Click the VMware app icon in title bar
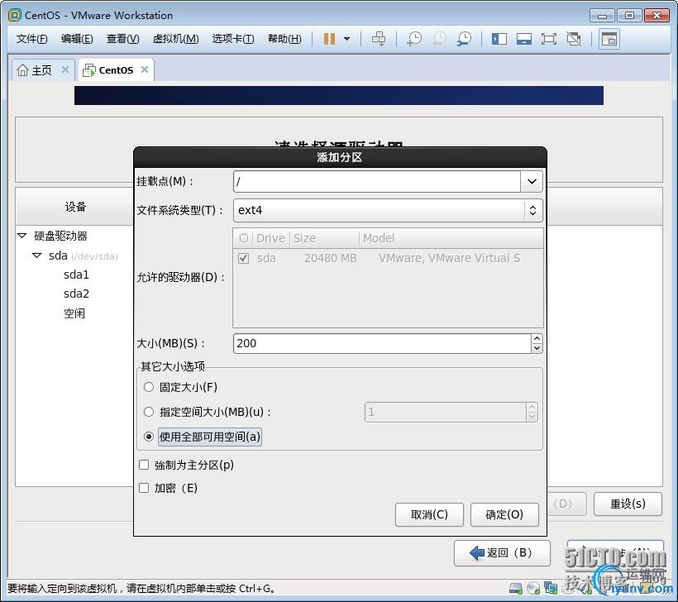Screen dimensions: 678x602 15,15
